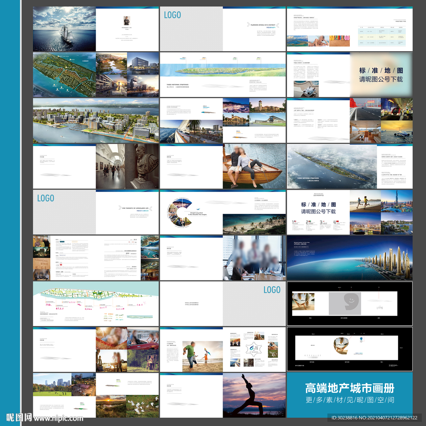Image resolution: width=426 pixels, height=426 pixels.
Task: Select the blurred business meeting photo
Action: (254, 258)
